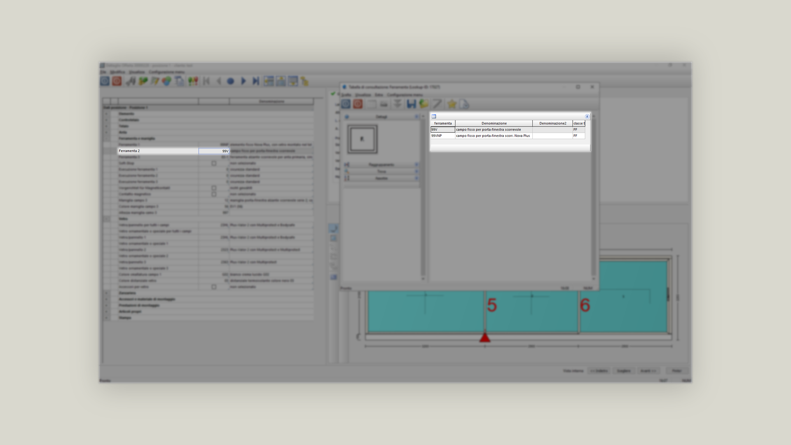Click the FF class cell in the 99V row
Image resolution: width=791 pixels, height=445 pixels.
[578, 129]
